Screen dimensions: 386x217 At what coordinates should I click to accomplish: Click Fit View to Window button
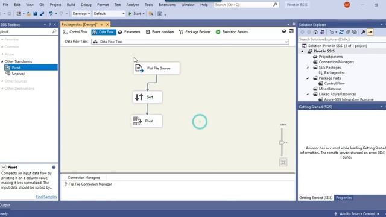283,162
